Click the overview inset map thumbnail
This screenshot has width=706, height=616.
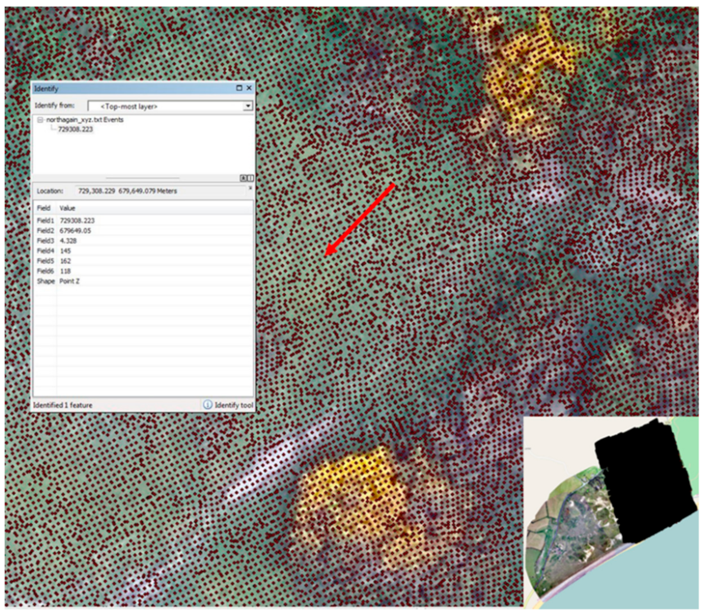pos(611,512)
